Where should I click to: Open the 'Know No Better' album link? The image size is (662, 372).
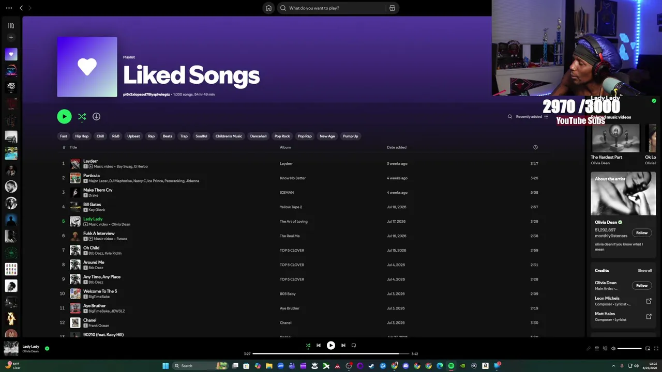293,178
